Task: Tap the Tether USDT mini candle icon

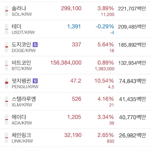Action: (x=6, y=29)
